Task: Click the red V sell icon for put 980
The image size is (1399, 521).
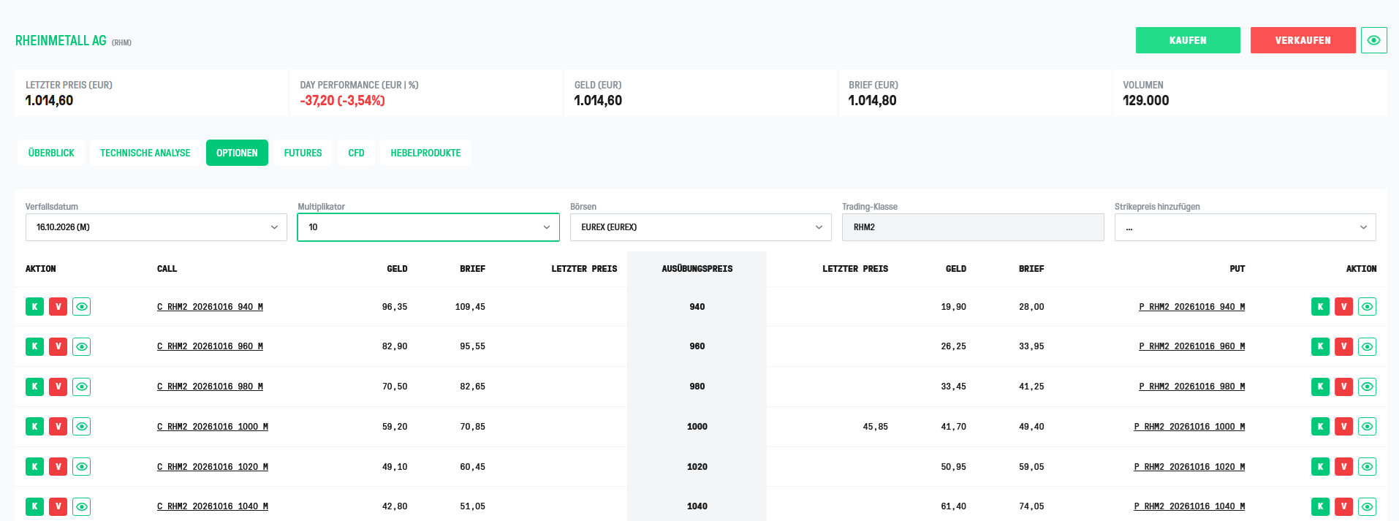Action: click(x=1343, y=387)
